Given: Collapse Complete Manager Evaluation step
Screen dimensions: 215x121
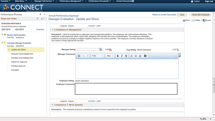Looking at the screenshot, I should pyautogui.click(x=2, y=43).
